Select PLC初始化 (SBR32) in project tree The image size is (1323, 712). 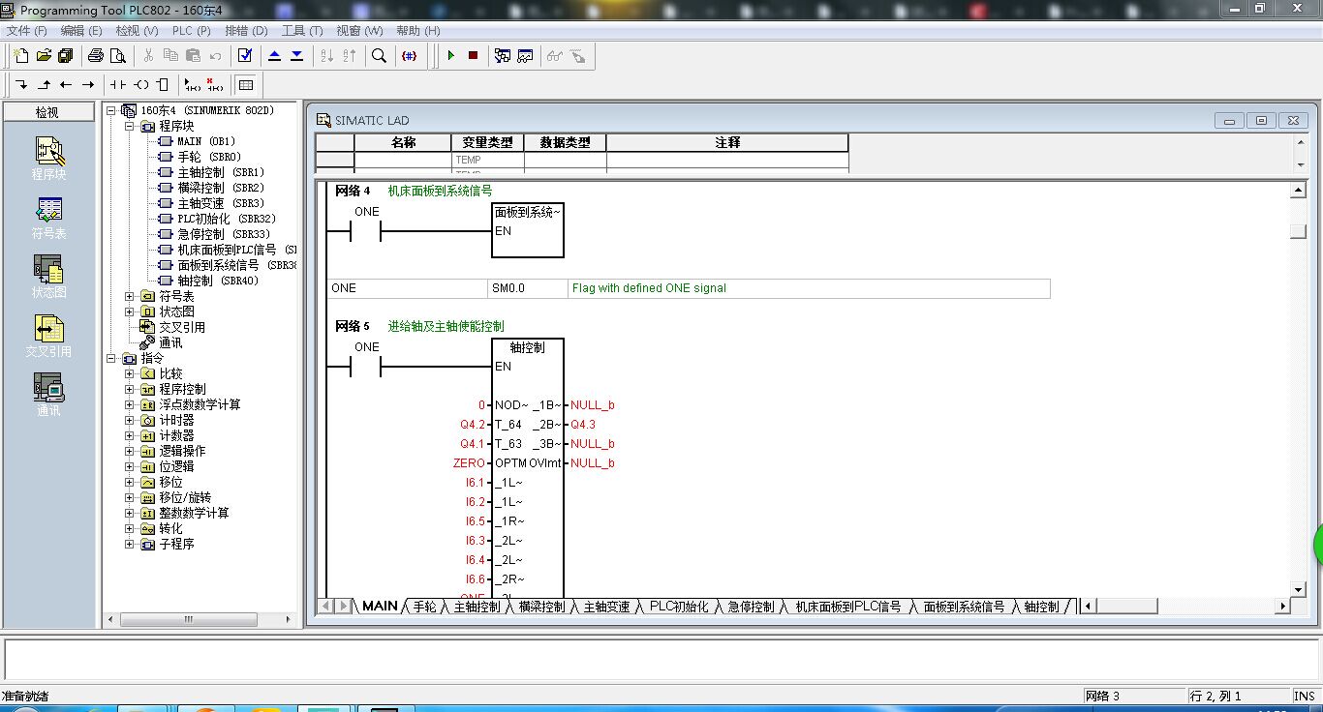click(226, 219)
